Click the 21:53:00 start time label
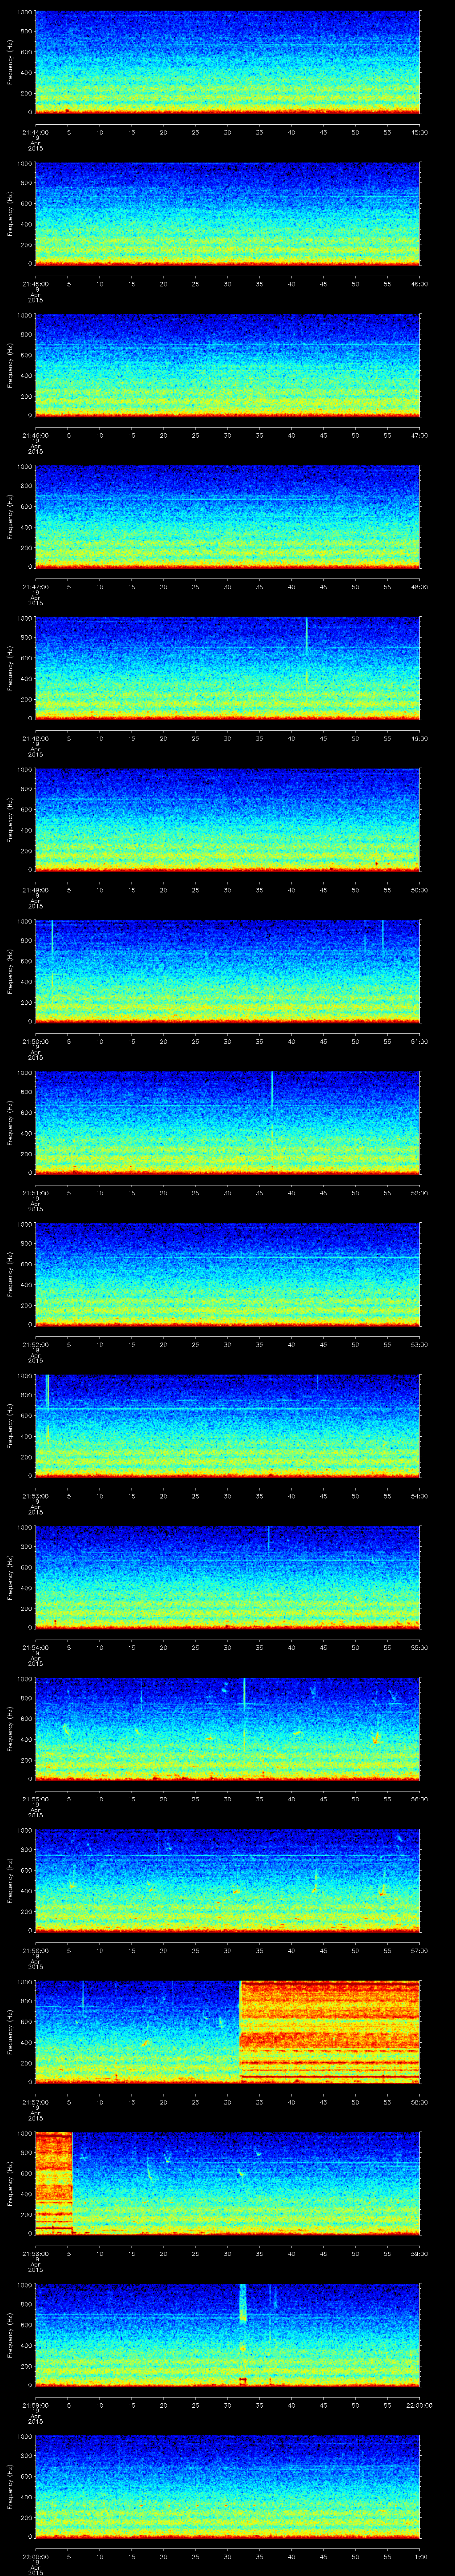 click(35, 1496)
